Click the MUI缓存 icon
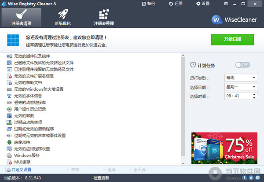Viewport: 264px width, 182px height. point(9,162)
